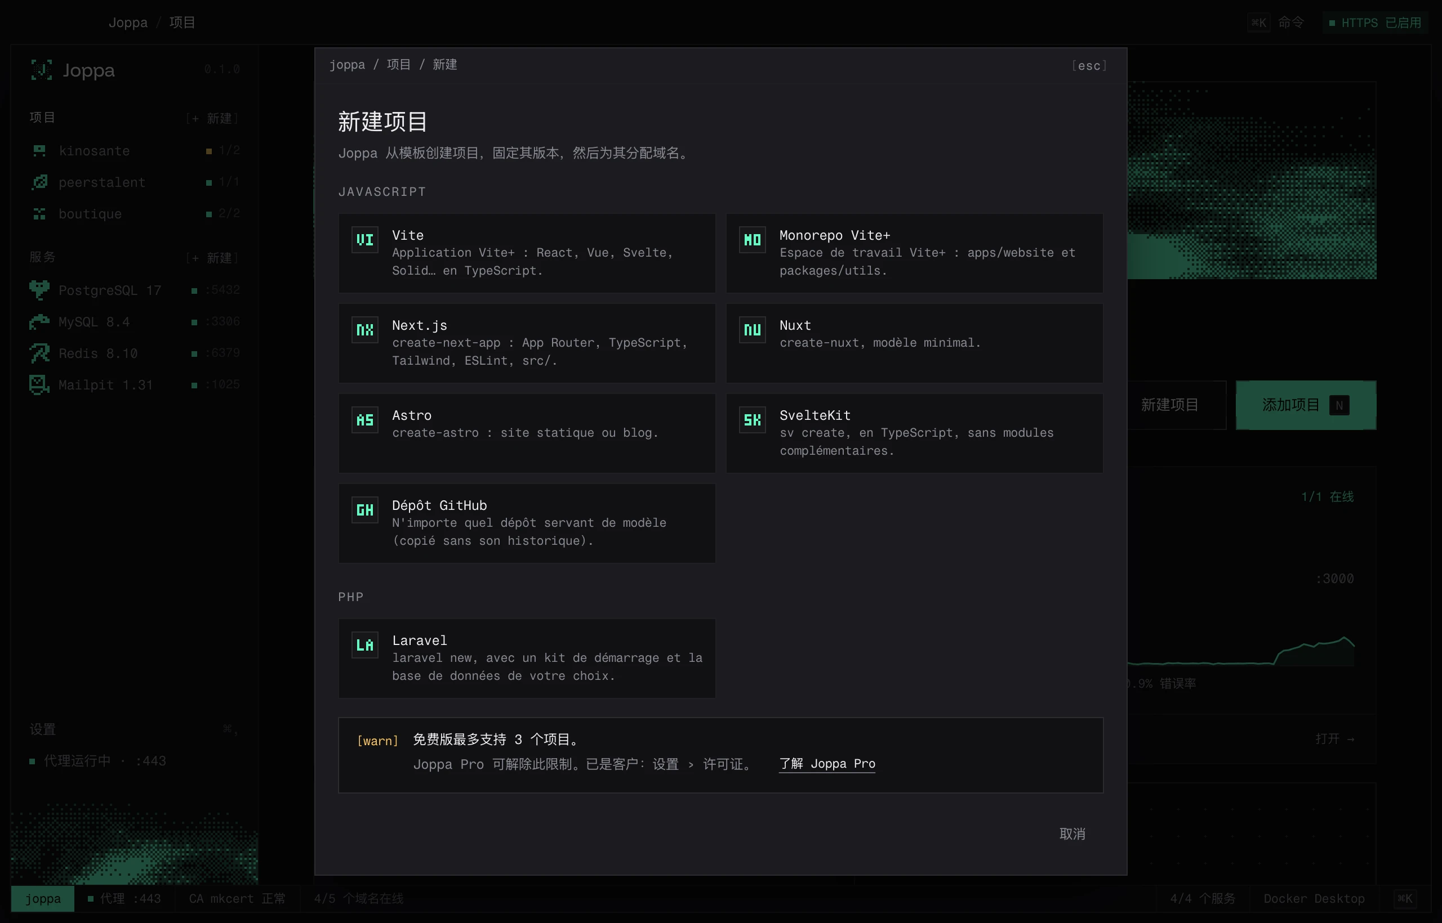1442x923 pixels.
Task: Click Docker Desktop in status bar
Action: tap(1314, 898)
